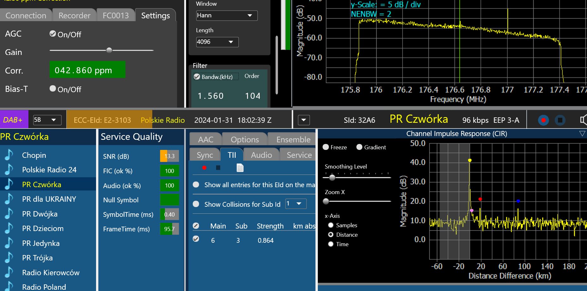Screen dimensions: 587x291
Task: Open the TII log file document icon
Action: 240,168
